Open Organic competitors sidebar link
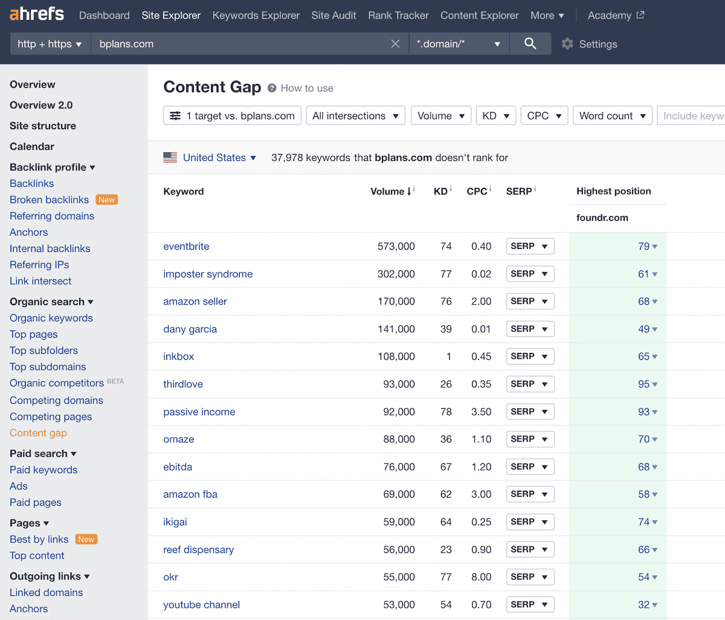 coord(57,383)
